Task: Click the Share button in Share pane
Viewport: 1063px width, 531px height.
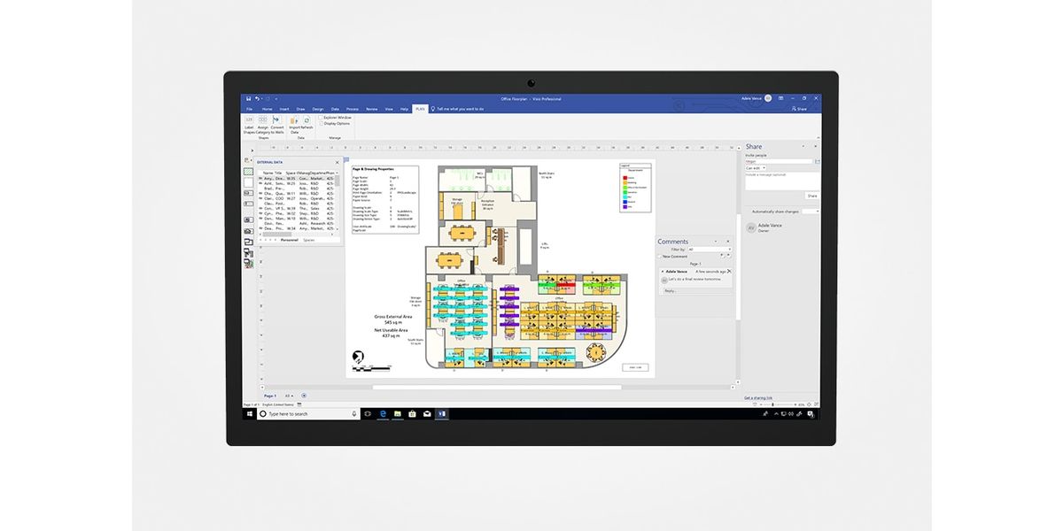Action: (x=811, y=196)
